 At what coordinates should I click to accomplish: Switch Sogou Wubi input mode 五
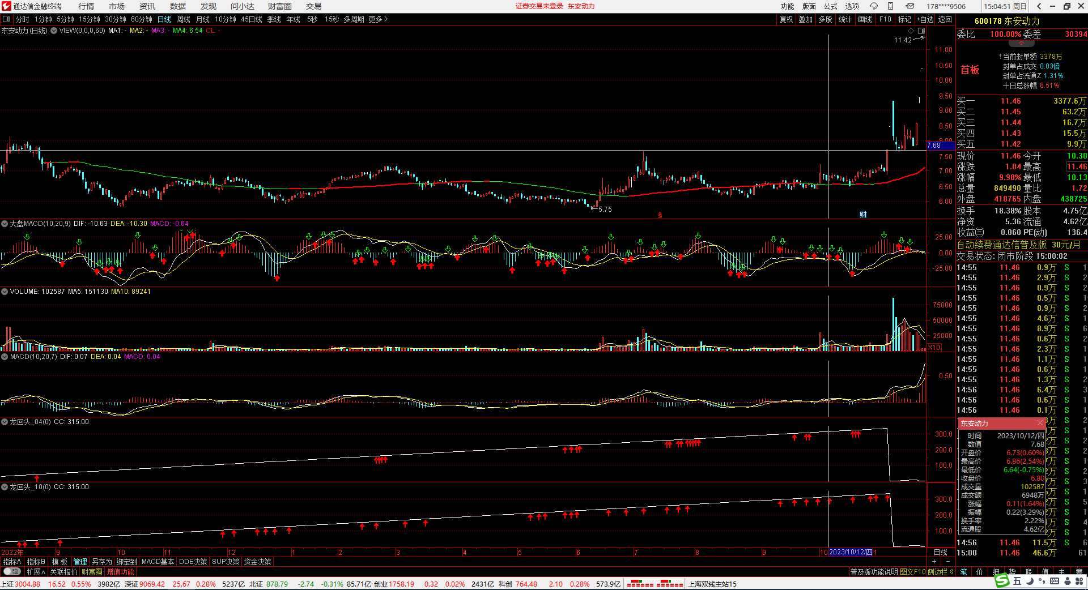point(1017,581)
